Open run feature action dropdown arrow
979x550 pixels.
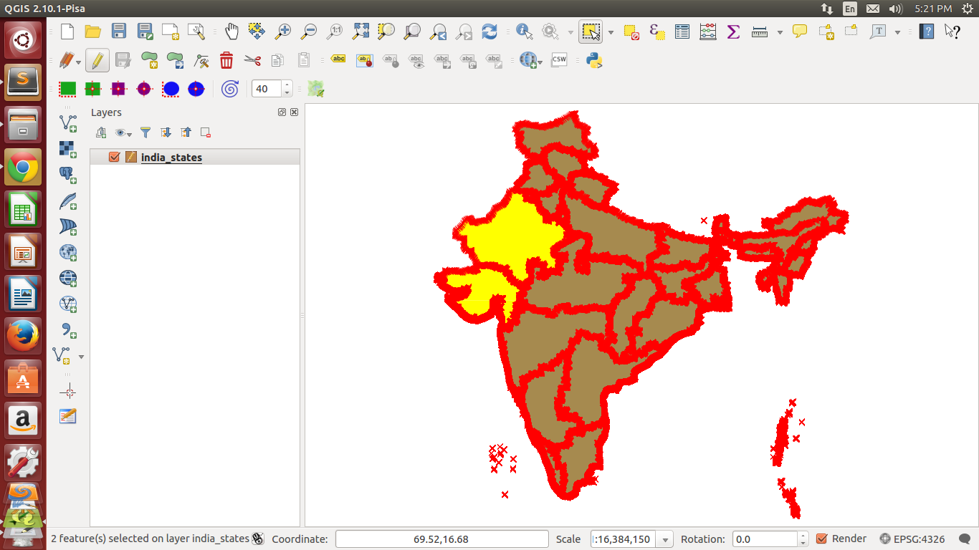click(x=570, y=32)
